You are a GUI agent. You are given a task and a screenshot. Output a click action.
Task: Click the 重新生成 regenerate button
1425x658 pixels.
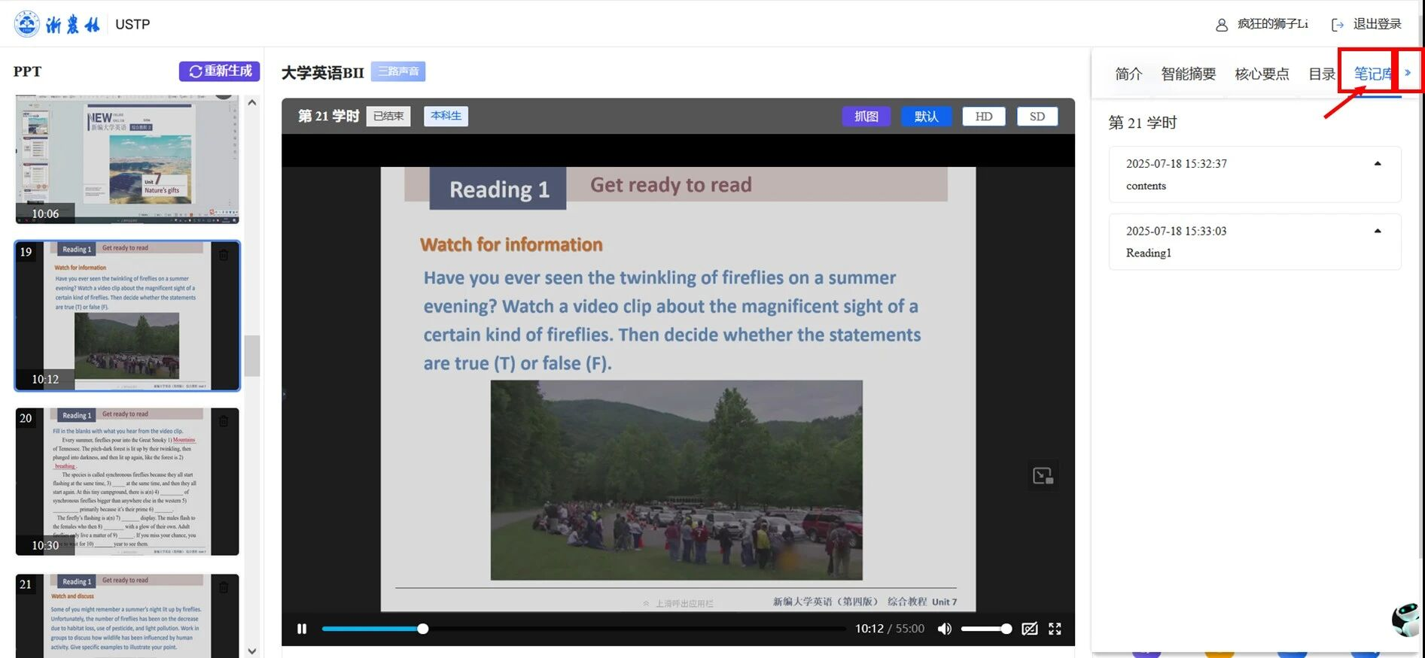click(x=219, y=71)
